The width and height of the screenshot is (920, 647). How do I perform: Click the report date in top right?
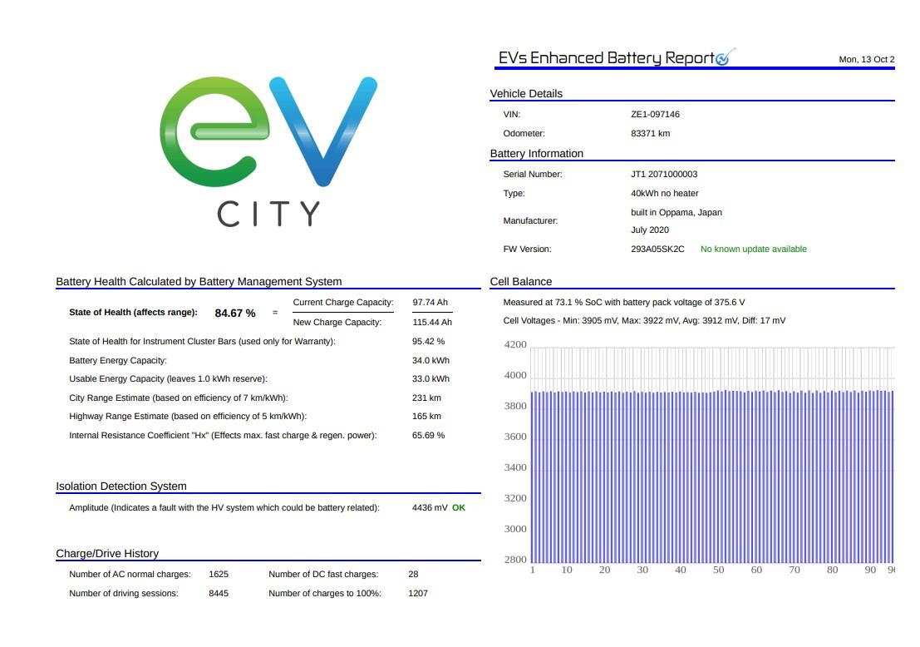[866, 60]
